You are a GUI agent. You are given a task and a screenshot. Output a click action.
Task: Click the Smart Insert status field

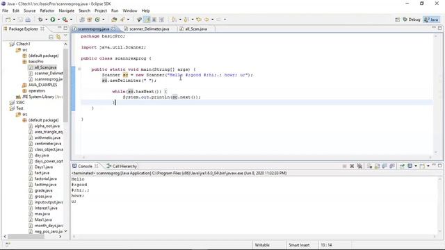pyautogui.click(x=299, y=245)
